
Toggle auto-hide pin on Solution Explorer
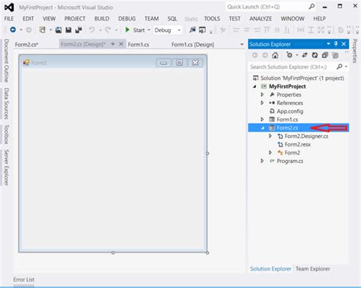[336, 44]
